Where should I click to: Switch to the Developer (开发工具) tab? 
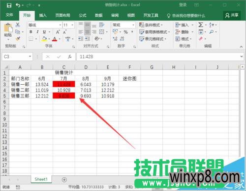tap(151, 15)
